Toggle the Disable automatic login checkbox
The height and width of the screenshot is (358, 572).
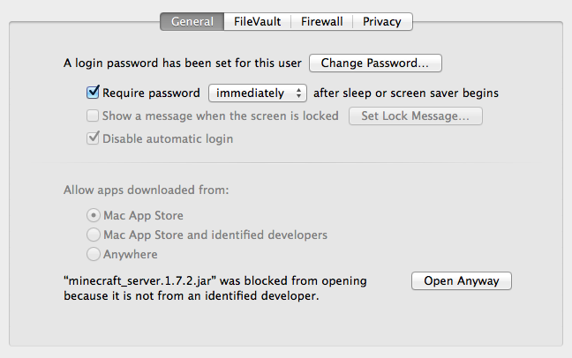[x=93, y=138]
